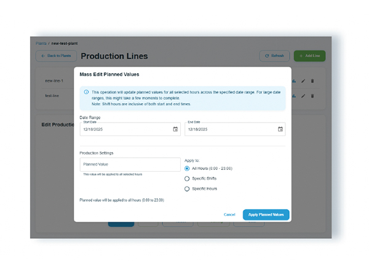
Task: Choose the Specific Shifts radio option
Action: coord(187,179)
